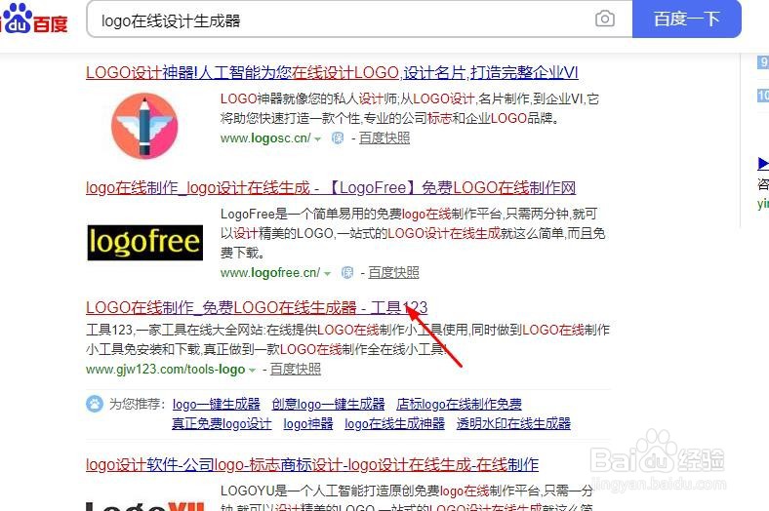Screen dimensions: 769x511
Task: Click the verification badge icon beside logosc.cn
Action: [338, 138]
